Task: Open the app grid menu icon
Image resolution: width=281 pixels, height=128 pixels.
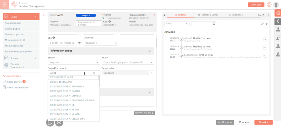Action: click(5, 5)
